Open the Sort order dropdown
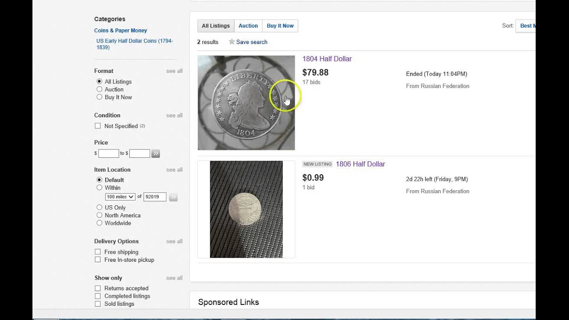The width and height of the screenshot is (569, 320). (525, 26)
